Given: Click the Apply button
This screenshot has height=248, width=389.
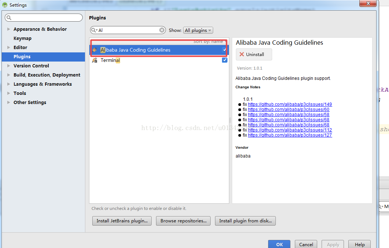Looking at the screenshot, I should (333, 244).
